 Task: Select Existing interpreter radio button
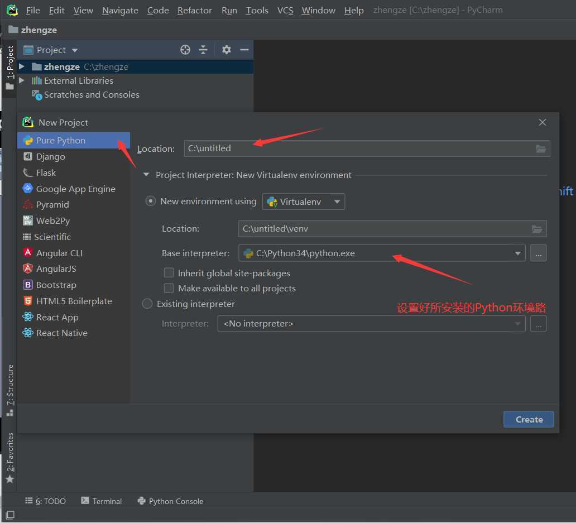147,304
